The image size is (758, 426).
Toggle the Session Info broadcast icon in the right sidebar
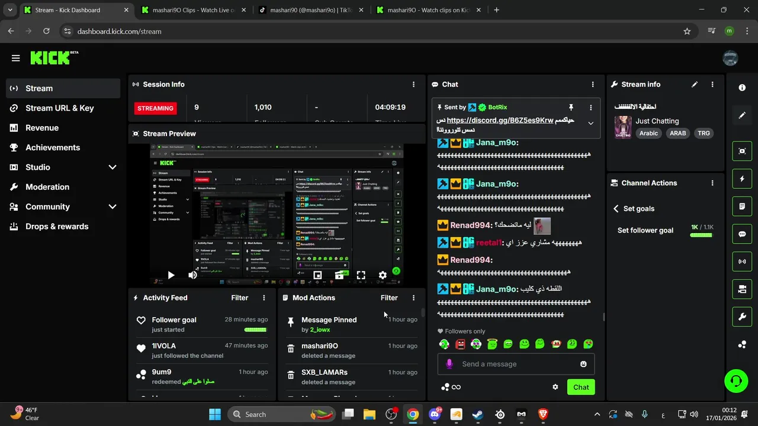coord(742,262)
